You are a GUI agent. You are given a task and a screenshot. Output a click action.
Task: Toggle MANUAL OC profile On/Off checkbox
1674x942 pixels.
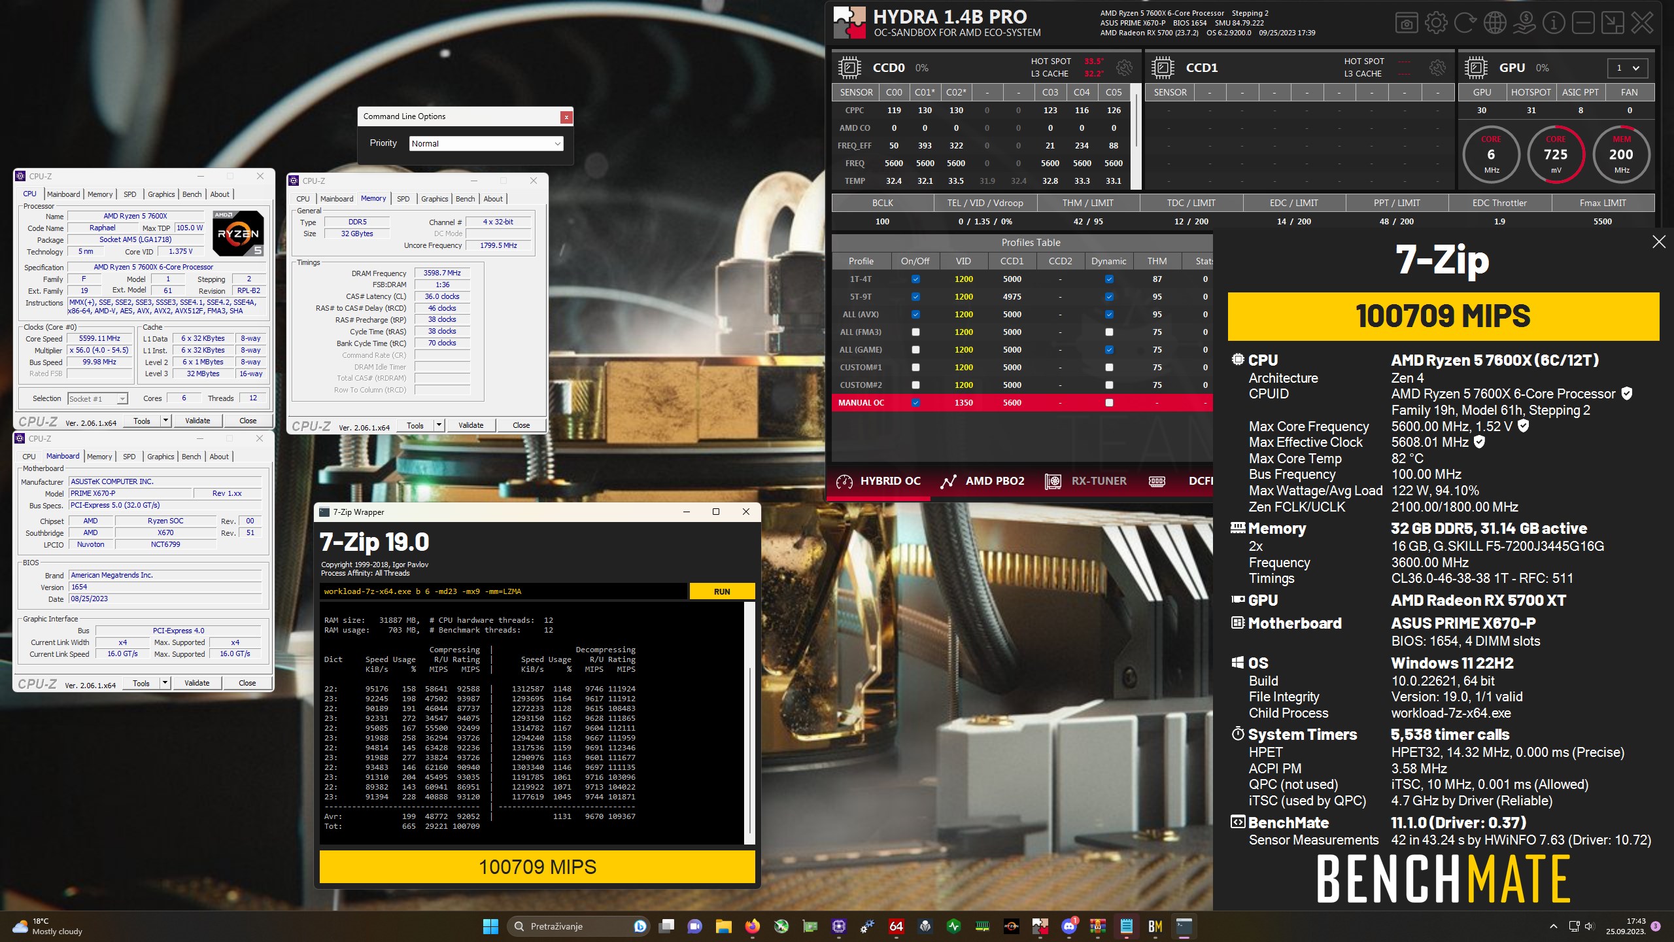[915, 403]
